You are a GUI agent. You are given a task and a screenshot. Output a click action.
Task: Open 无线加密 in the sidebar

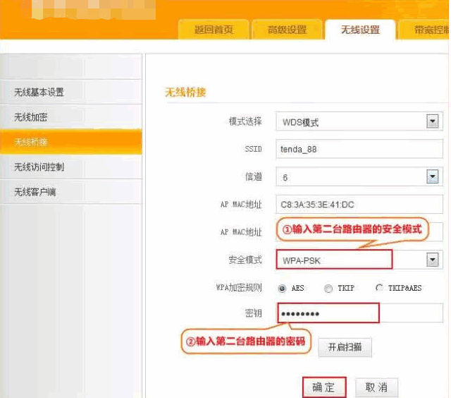[70, 117]
